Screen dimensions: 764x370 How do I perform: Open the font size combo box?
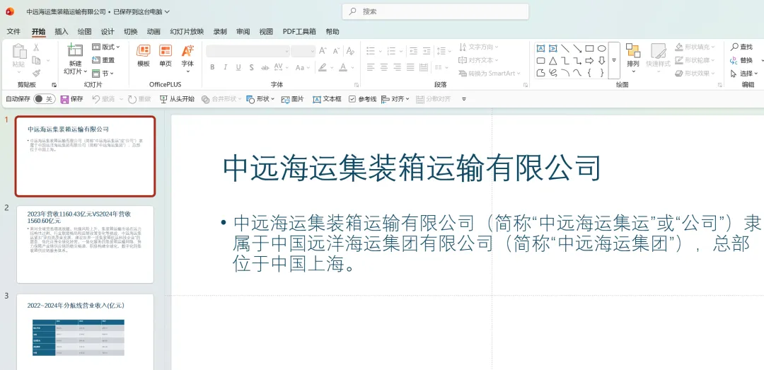tap(303, 51)
